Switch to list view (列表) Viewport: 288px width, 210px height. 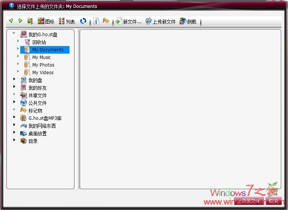tap(66, 22)
